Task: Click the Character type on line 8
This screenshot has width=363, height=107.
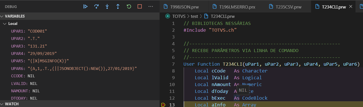Action: point(255,71)
